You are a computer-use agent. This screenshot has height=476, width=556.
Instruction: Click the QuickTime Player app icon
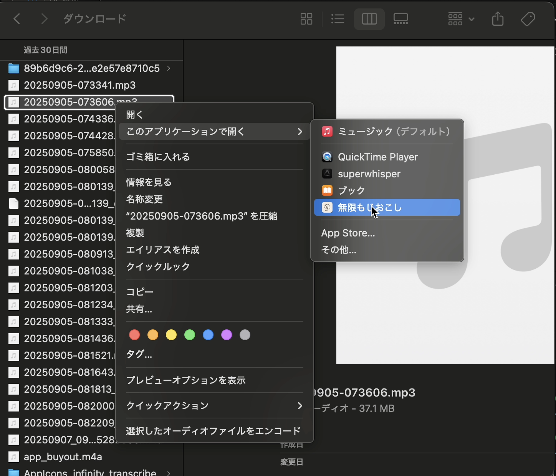point(327,157)
